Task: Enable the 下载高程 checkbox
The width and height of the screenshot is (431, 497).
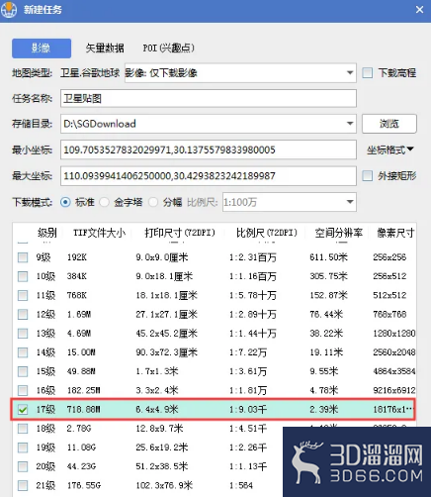Action: click(368, 72)
